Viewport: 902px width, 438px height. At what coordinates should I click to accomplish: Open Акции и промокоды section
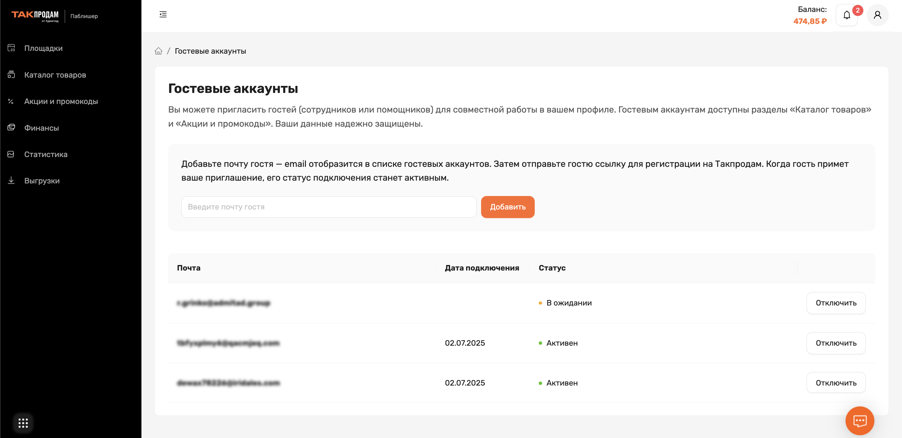pos(61,101)
